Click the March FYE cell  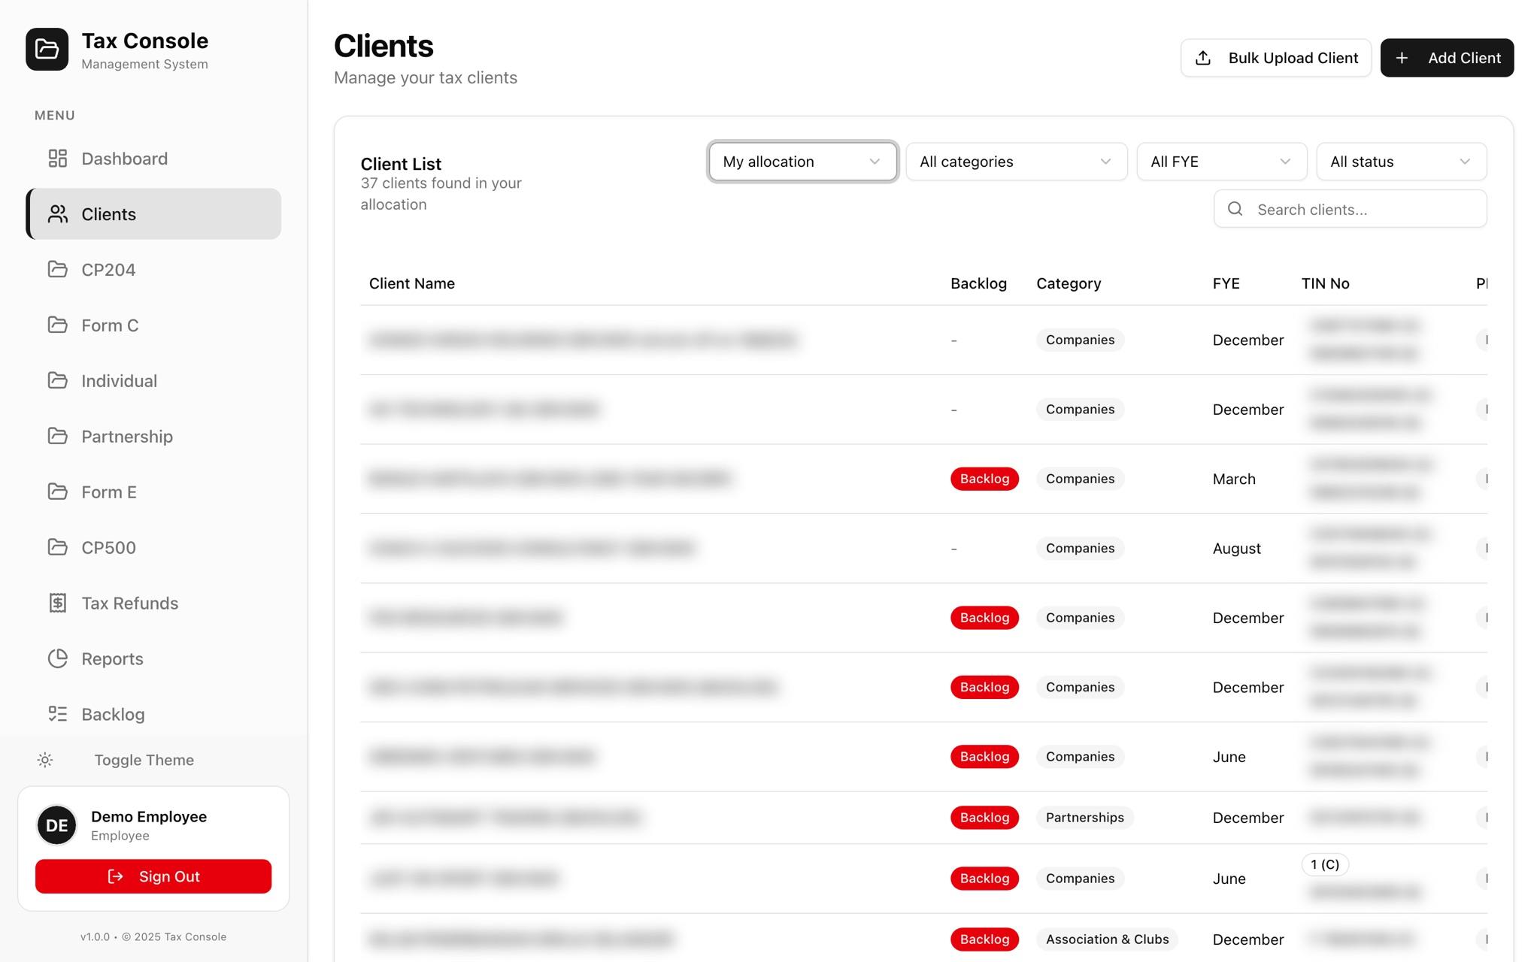pos(1234,479)
